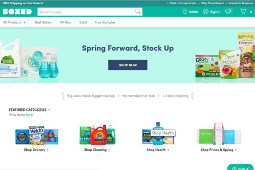Click the Shop Cleaning product thumbnail

tap(97, 135)
